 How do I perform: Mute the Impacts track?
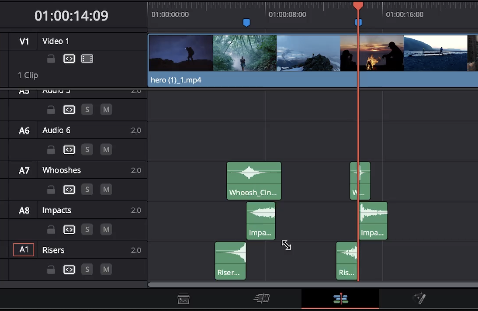tap(106, 229)
